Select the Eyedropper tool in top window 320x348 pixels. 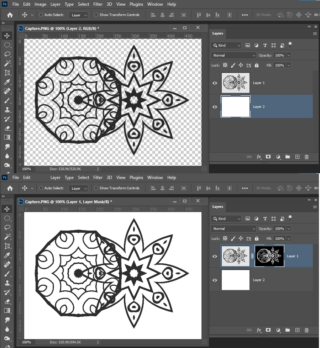(x=7, y=82)
